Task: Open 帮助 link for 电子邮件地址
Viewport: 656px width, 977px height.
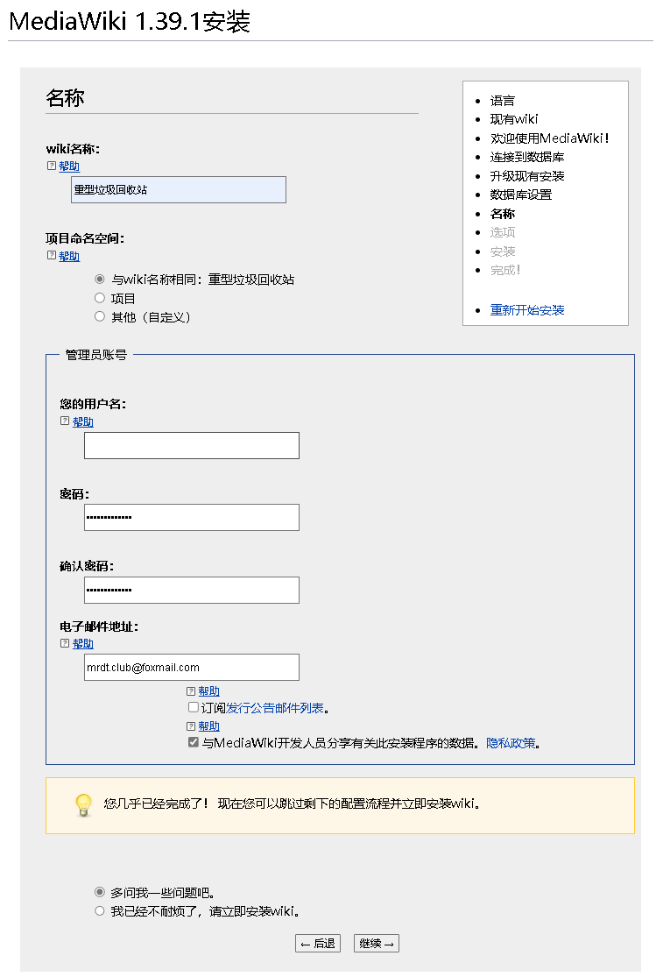Action: (x=83, y=644)
